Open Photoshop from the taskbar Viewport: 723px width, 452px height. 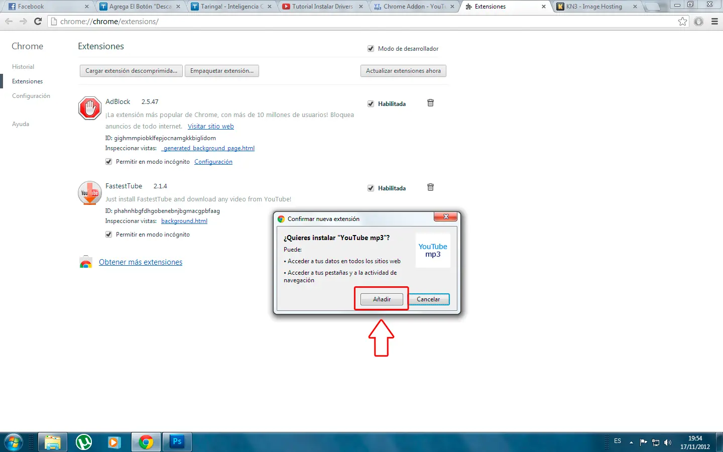177,442
